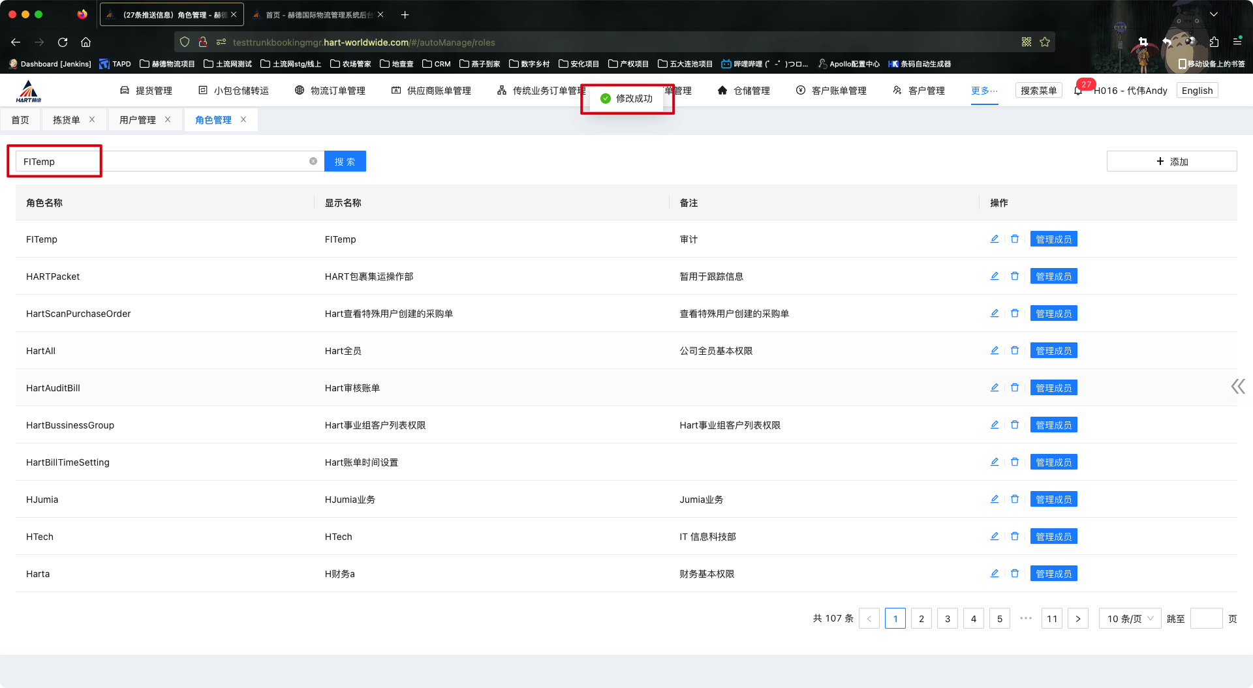Click the HART company logo
The width and height of the screenshot is (1253, 688).
pyautogui.click(x=29, y=91)
